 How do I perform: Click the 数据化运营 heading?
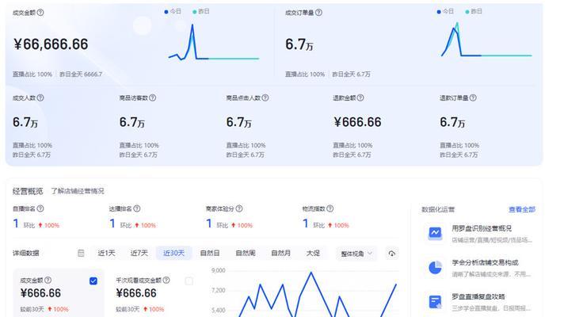coord(438,209)
